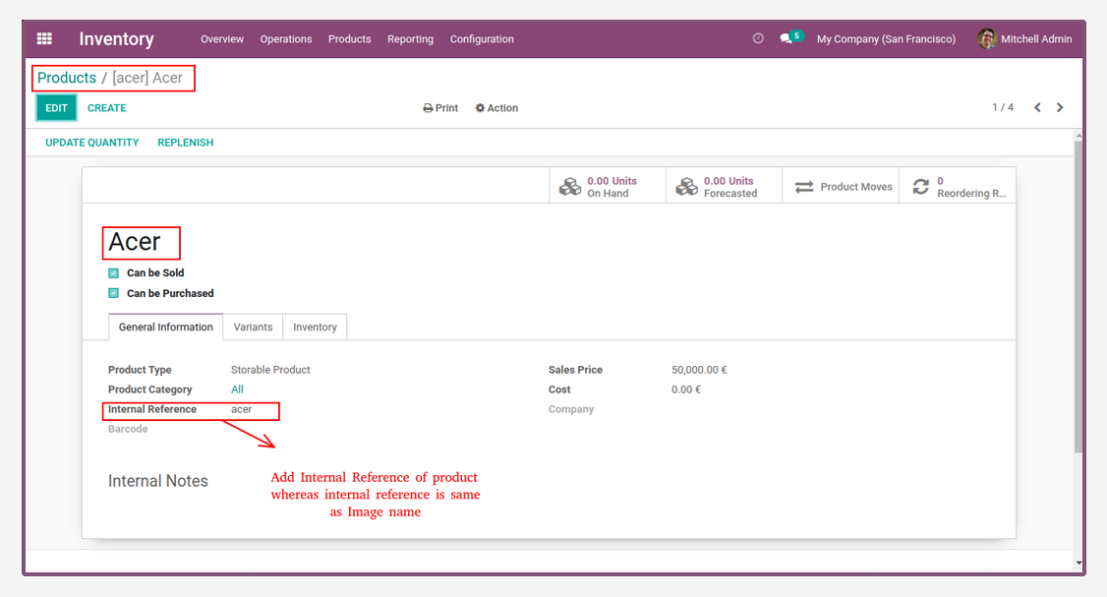This screenshot has width=1107, height=597.
Task: Go to the previous record arrow
Action: (1037, 107)
